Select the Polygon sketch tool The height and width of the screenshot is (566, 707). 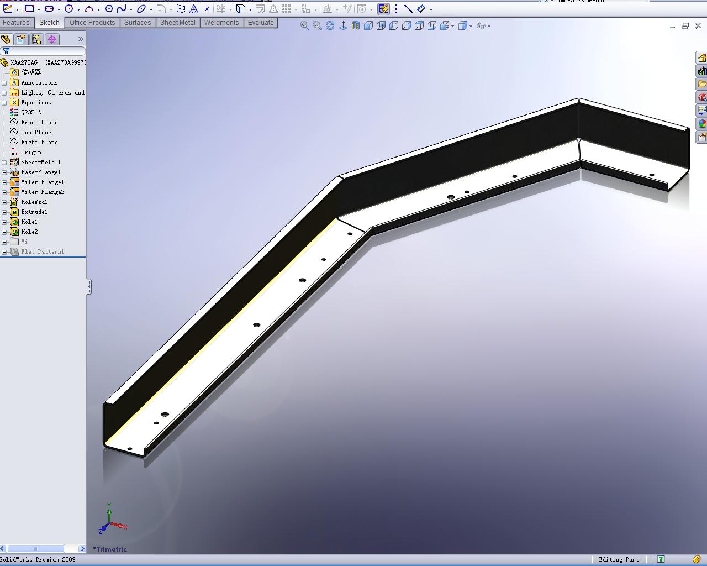tap(109, 9)
